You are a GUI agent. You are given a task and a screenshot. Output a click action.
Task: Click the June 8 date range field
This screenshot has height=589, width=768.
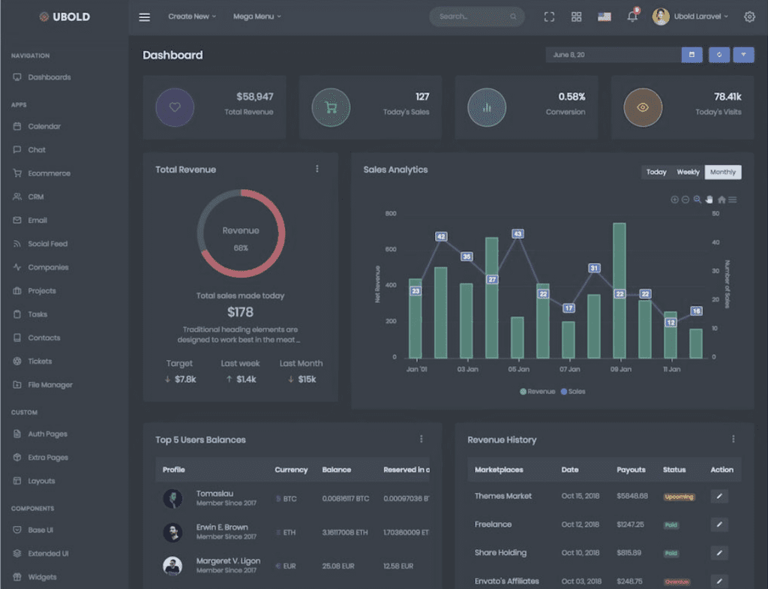coord(613,55)
